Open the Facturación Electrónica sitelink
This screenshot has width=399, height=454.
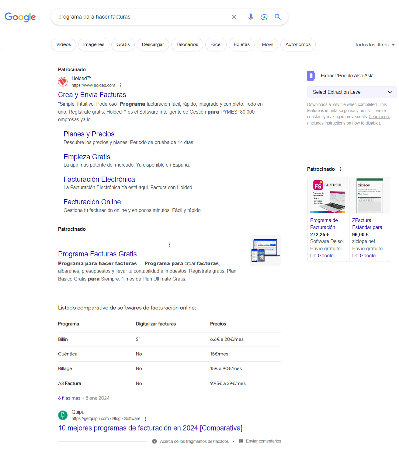pos(99,179)
